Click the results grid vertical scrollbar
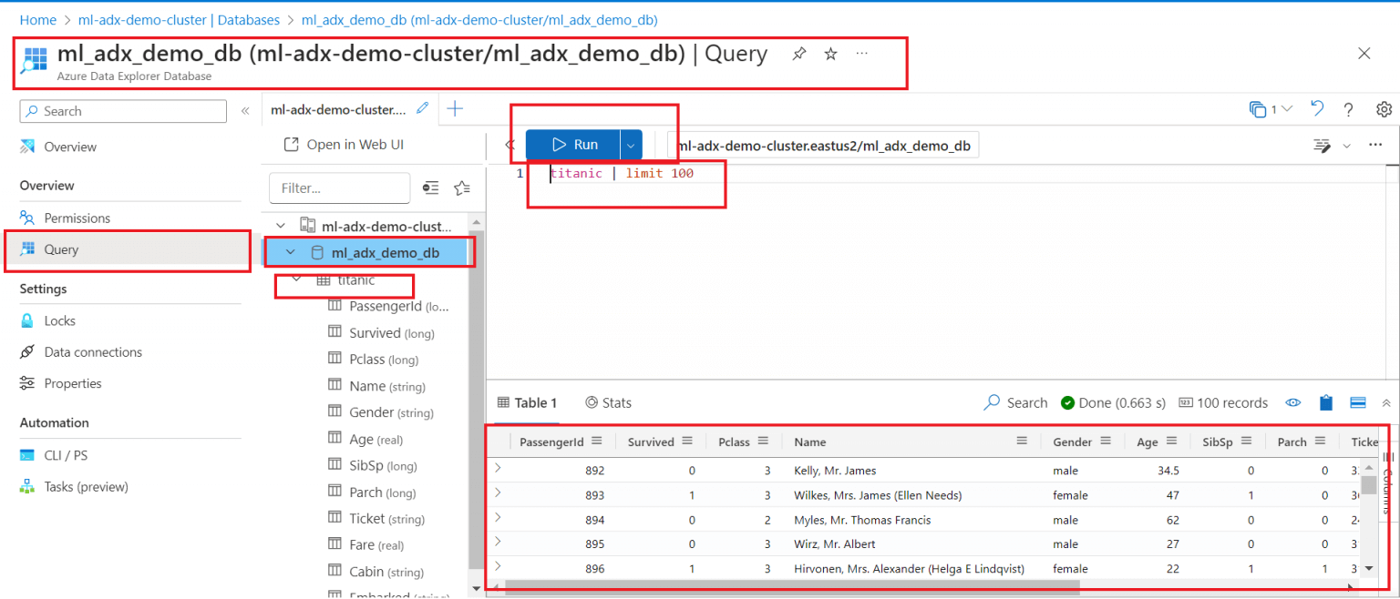 point(1369,485)
